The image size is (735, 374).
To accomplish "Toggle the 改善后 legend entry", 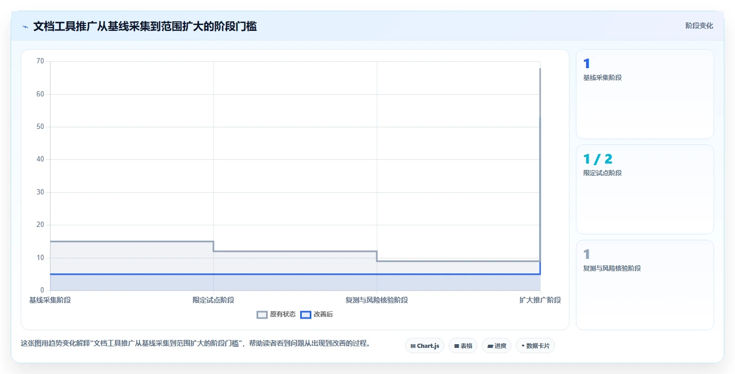I will coord(317,314).
